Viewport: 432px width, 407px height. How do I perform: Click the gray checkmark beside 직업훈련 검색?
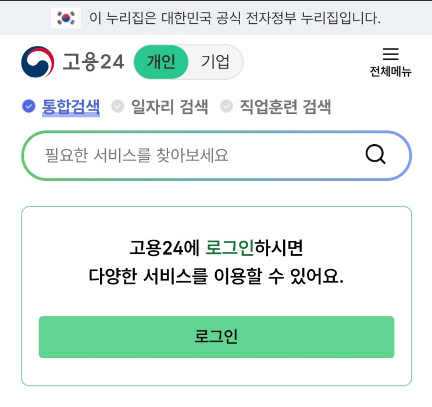point(226,106)
